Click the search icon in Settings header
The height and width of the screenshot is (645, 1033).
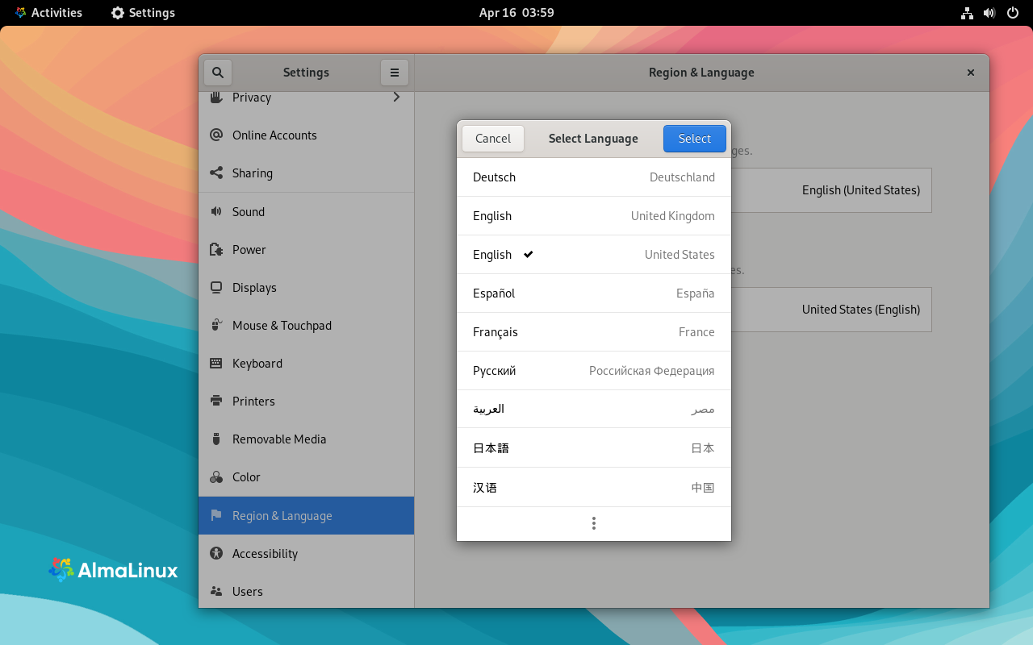(x=217, y=73)
